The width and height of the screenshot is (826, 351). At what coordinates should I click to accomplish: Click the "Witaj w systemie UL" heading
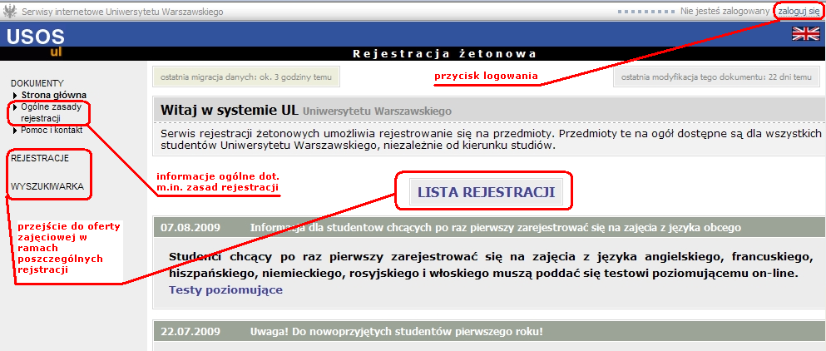pos(230,111)
